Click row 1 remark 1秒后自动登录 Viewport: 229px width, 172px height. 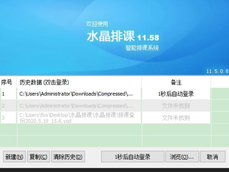[176, 94]
